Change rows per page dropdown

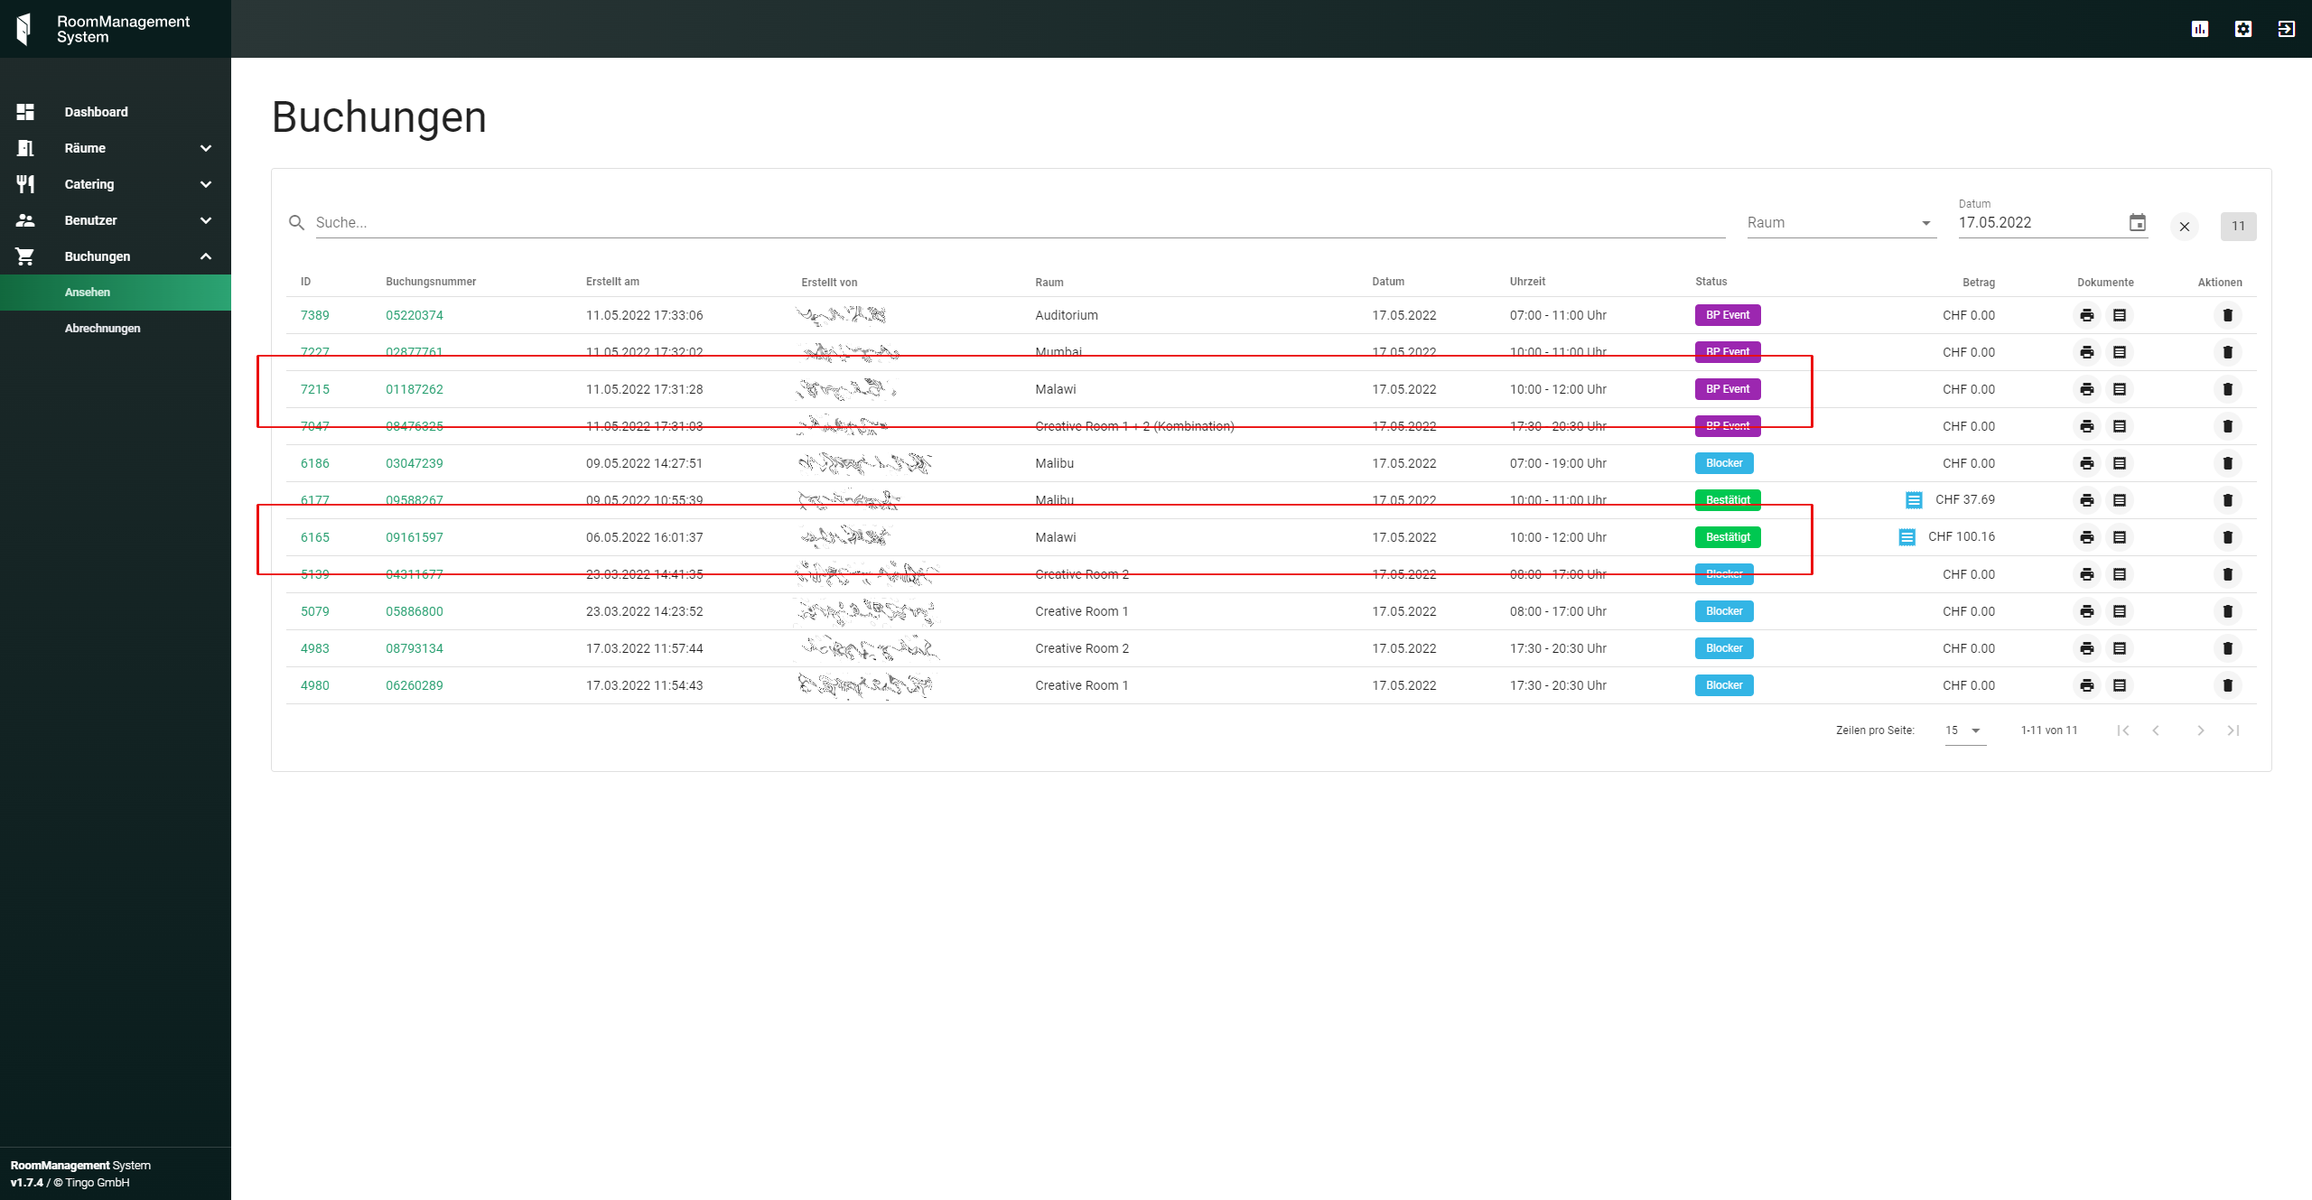[x=1964, y=730]
